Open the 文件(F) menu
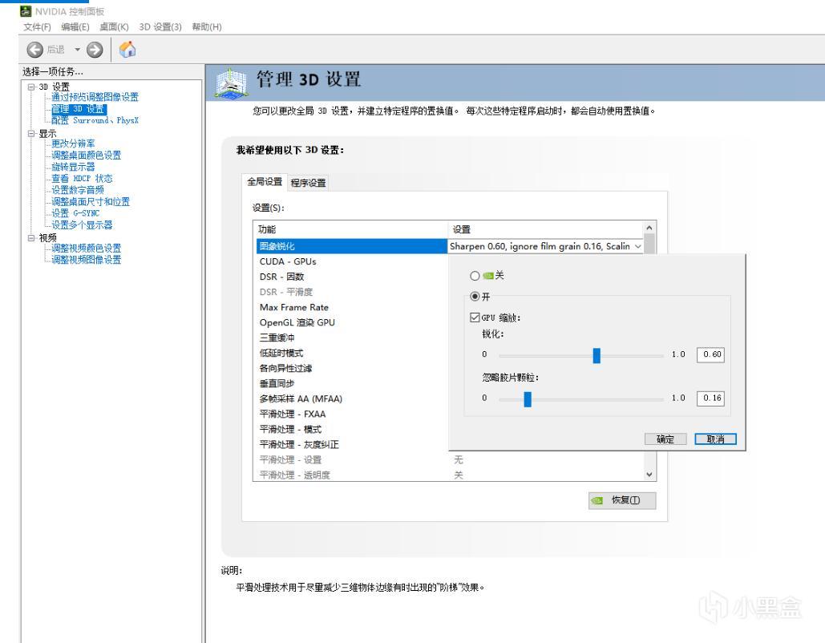825x643 pixels. coord(37,26)
